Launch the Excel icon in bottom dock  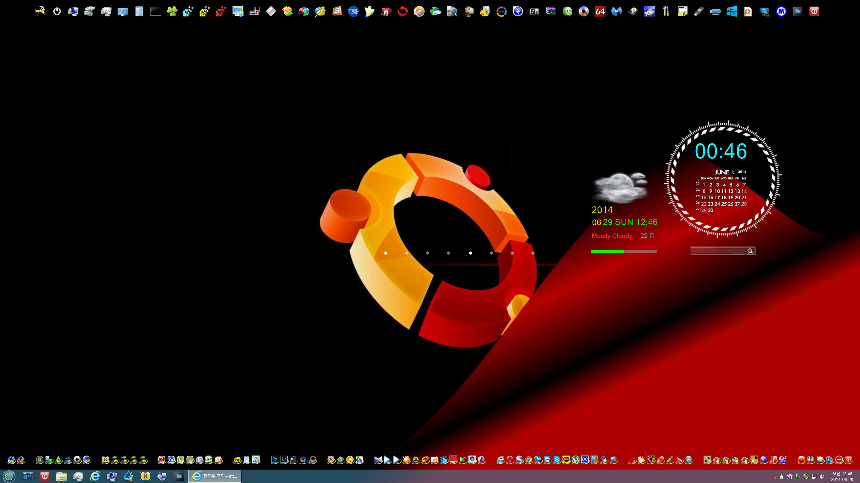[209, 460]
